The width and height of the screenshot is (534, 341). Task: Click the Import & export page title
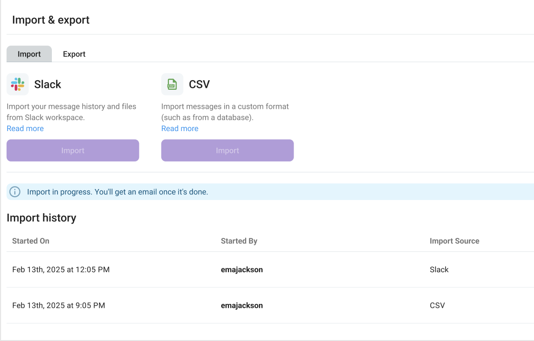coord(51,20)
